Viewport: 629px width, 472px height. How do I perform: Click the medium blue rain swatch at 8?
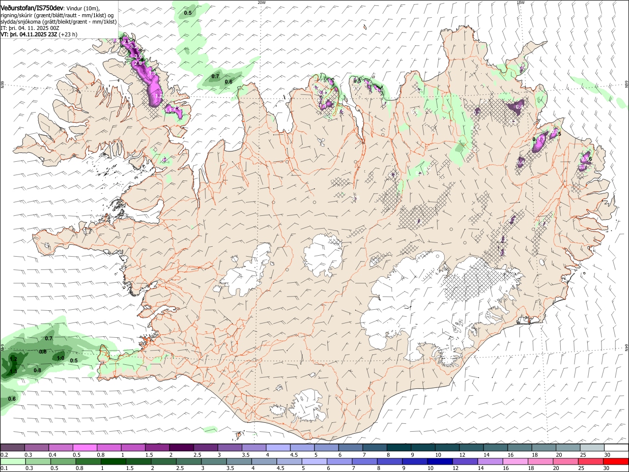pyautogui.click(x=389, y=461)
